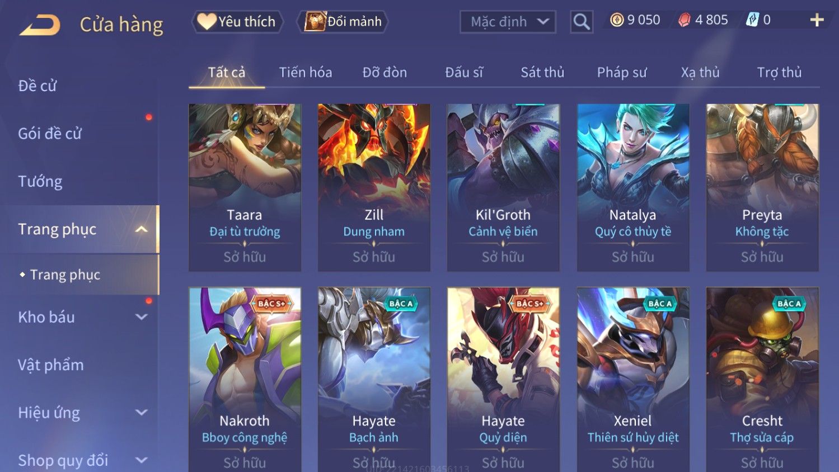This screenshot has height=472, width=839.
Task: Switch to the Sát thủ tab
Action: [x=542, y=72]
